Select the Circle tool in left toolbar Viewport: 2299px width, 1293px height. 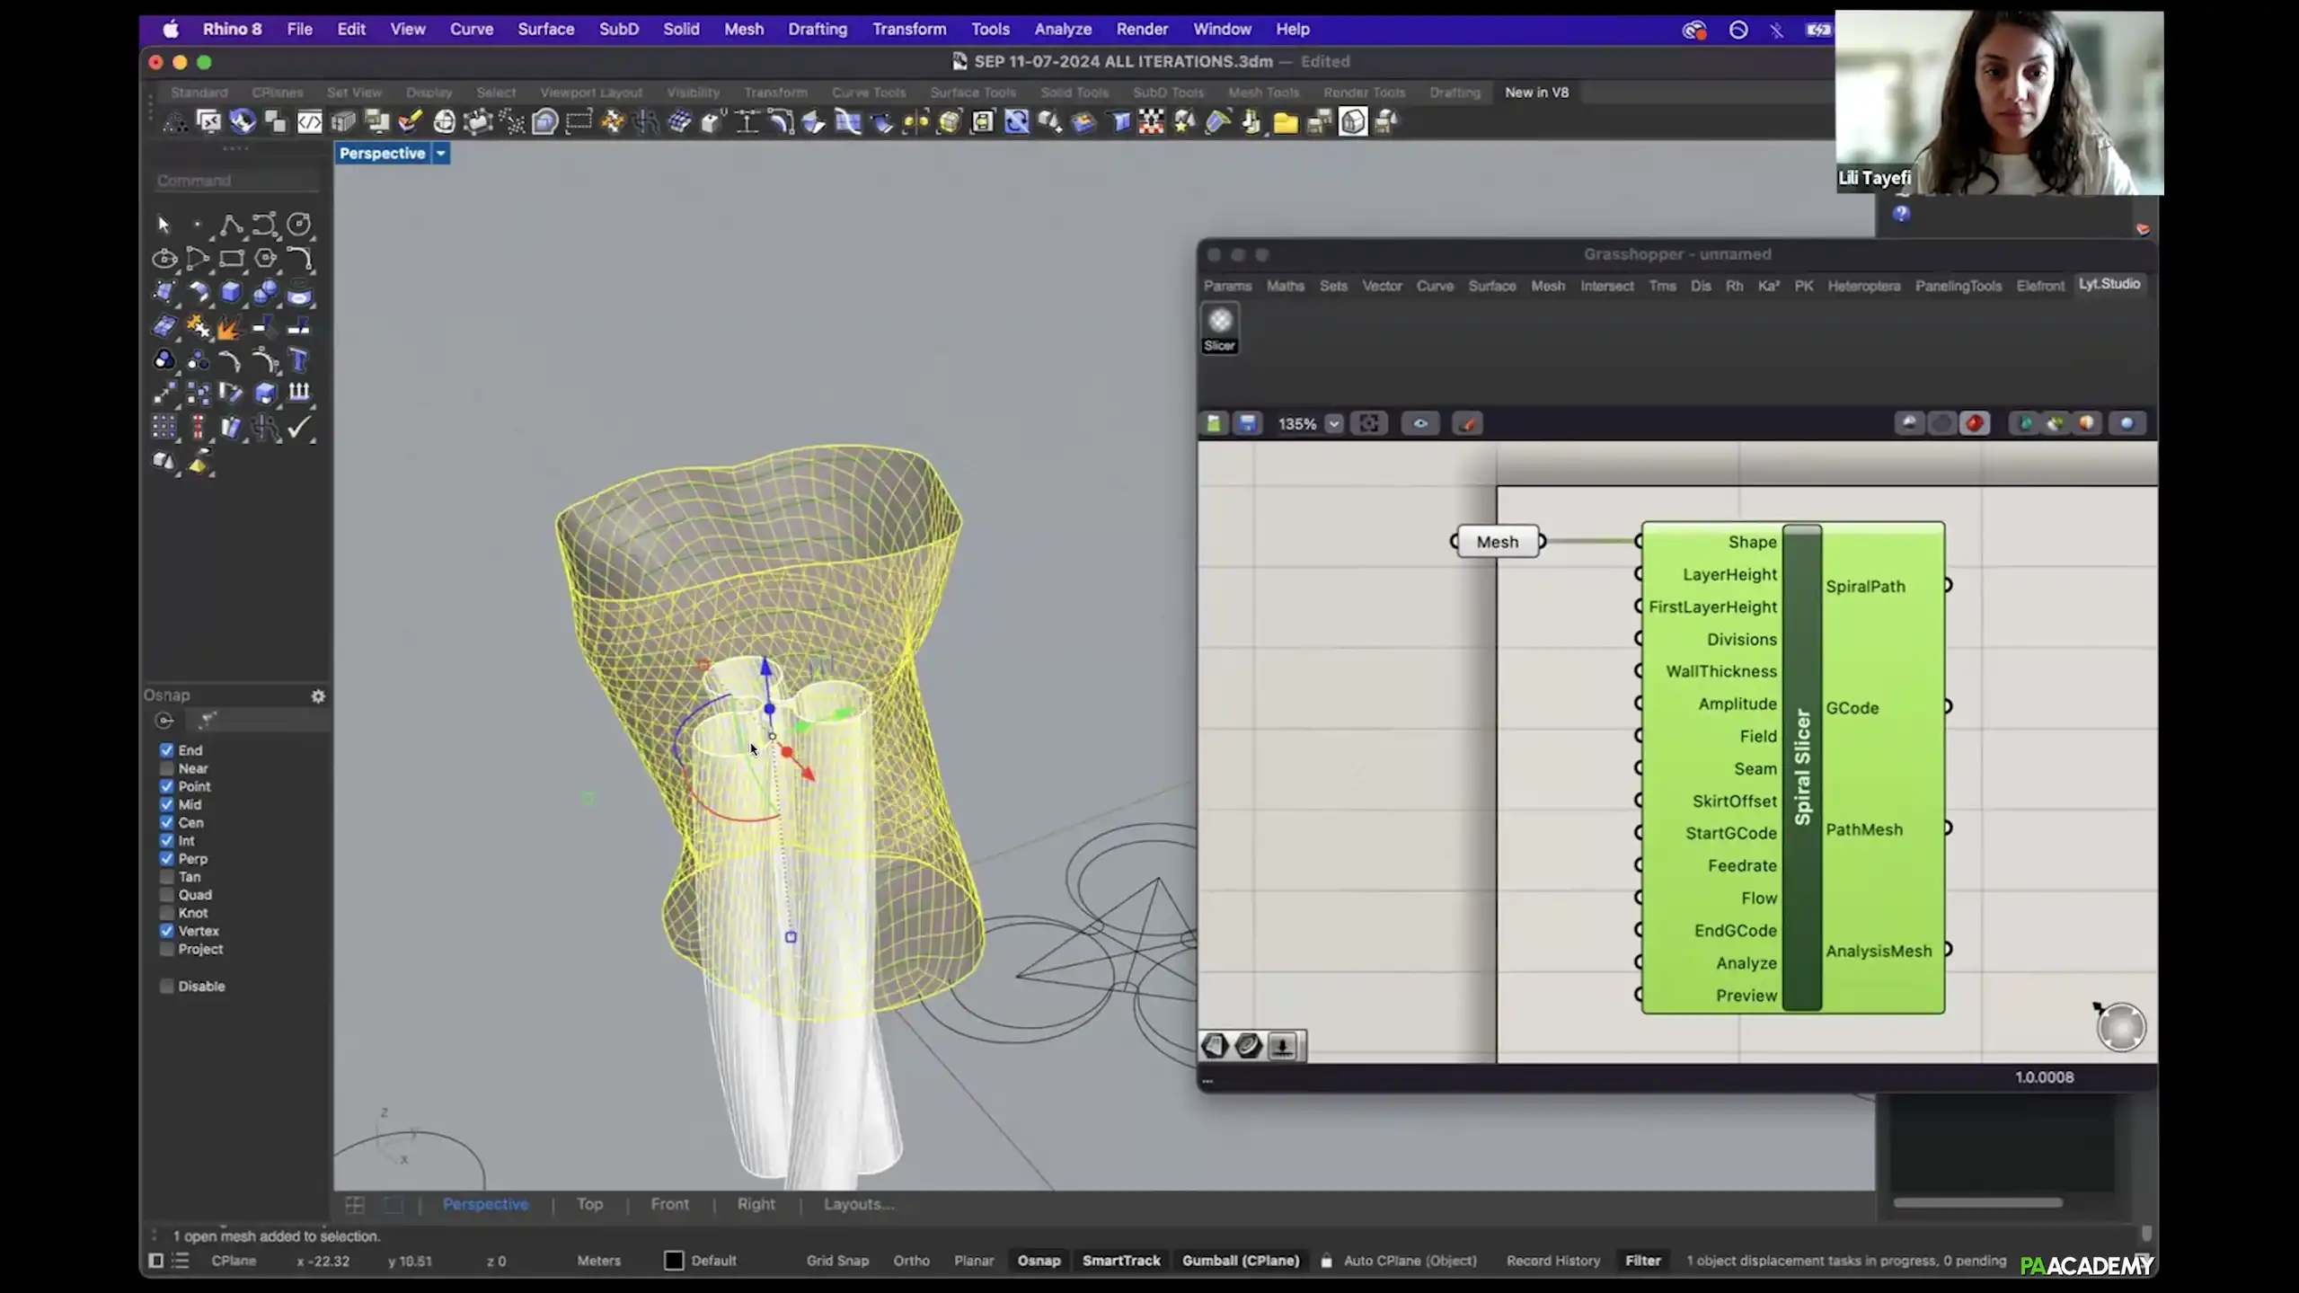click(x=298, y=225)
